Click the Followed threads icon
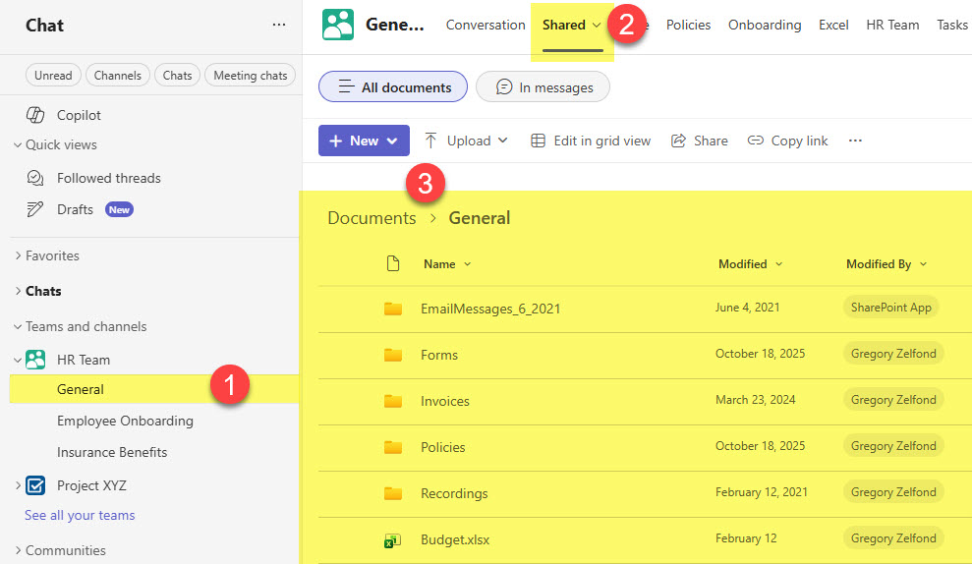This screenshot has height=564, width=972. 35,178
